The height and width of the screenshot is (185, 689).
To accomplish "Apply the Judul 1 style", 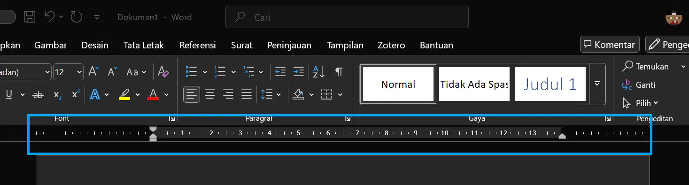I will (550, 84).
